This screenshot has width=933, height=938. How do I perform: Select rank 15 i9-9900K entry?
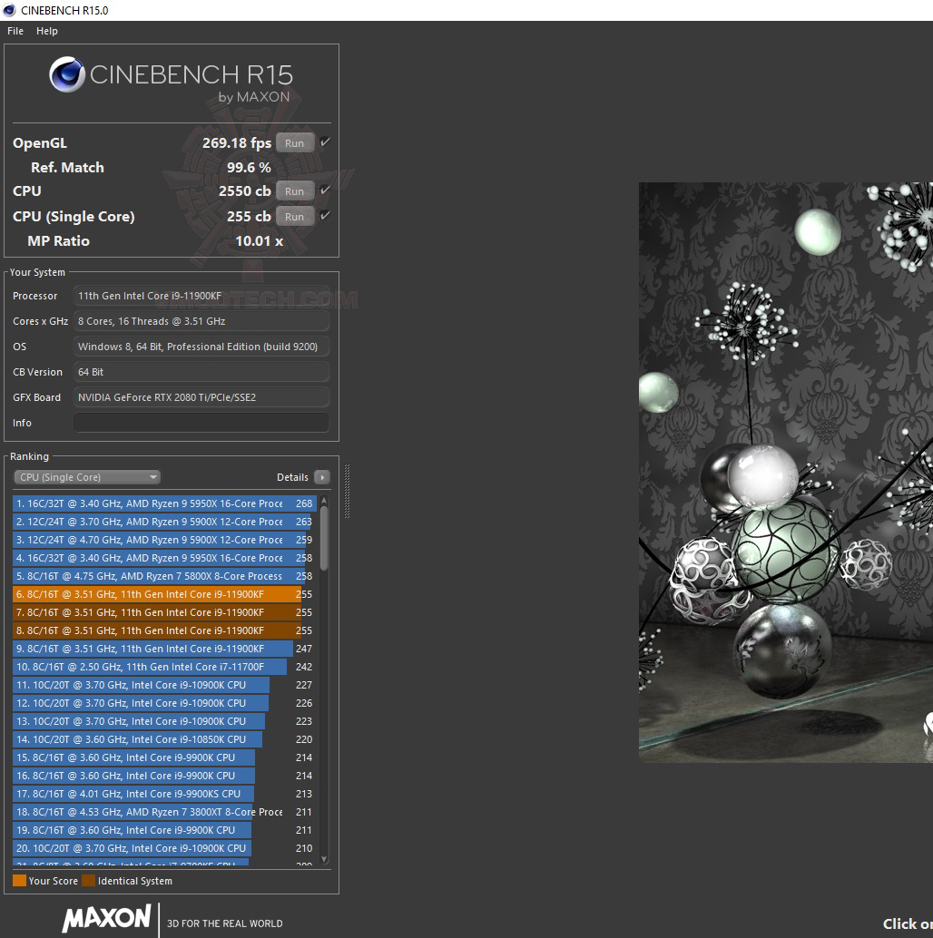pos(164,757)
